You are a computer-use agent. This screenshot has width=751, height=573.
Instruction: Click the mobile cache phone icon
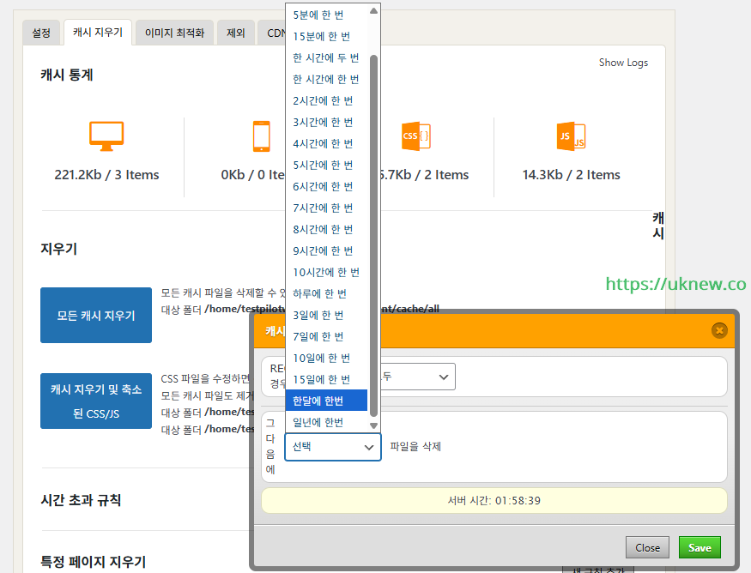263,136
